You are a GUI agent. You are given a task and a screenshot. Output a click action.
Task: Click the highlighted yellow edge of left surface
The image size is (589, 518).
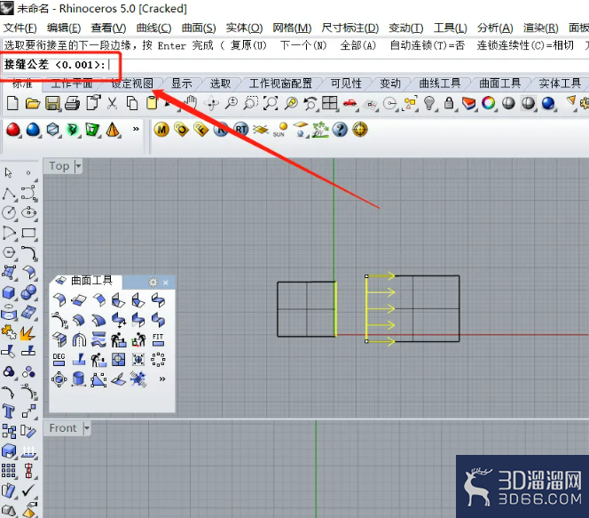tap(336, 309)
